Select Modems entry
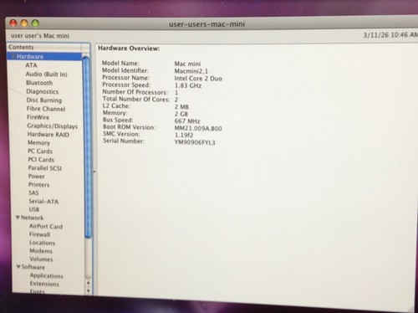This screenshot has height=313, width=418. (41, 251)
